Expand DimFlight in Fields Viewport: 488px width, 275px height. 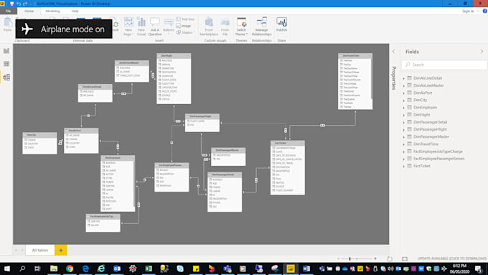[404, 115]
